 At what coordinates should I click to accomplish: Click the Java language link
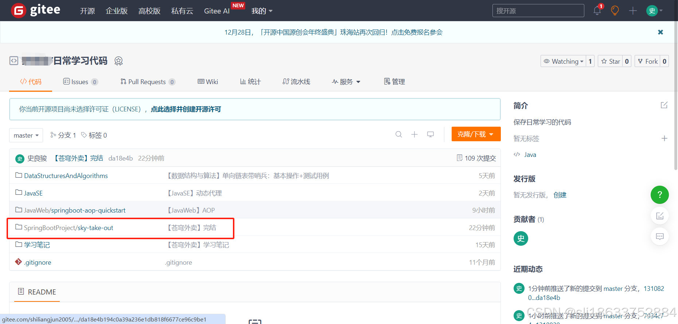(x=530, y=155)
